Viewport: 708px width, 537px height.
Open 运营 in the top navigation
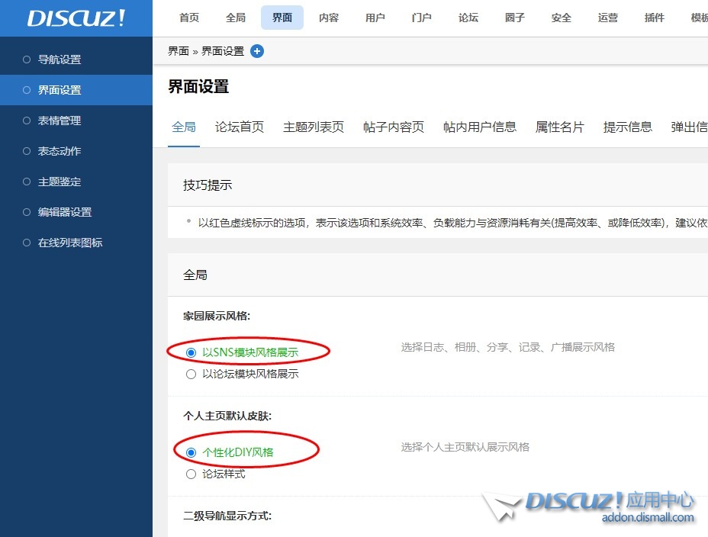(608, 18)
